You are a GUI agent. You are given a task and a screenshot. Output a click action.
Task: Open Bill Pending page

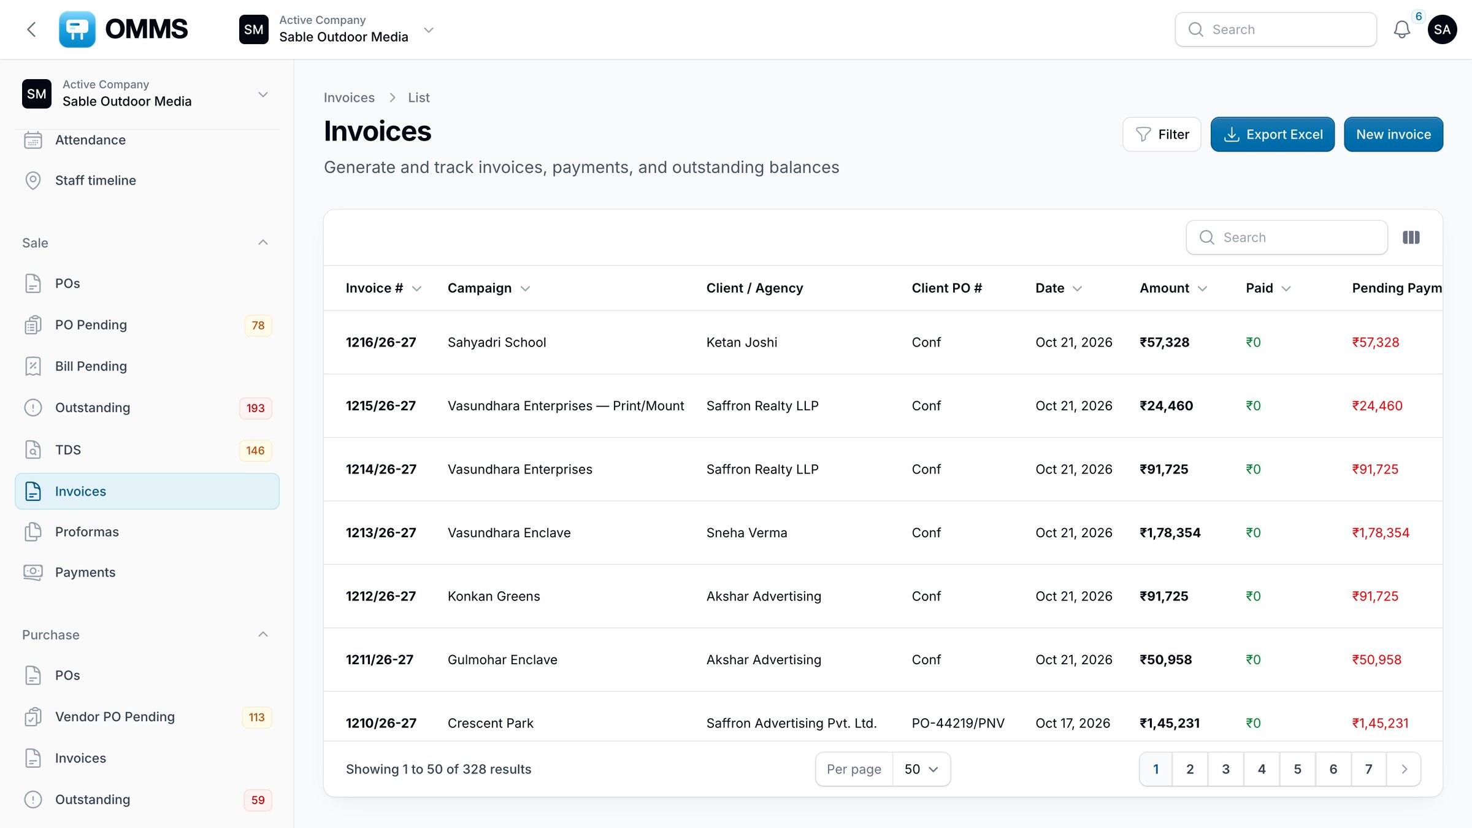pos(147,366)
